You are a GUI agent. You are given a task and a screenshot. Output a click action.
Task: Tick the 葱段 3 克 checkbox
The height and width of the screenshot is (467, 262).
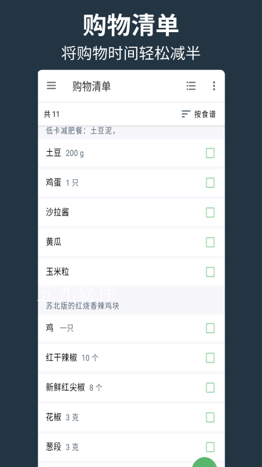point(210,447)
